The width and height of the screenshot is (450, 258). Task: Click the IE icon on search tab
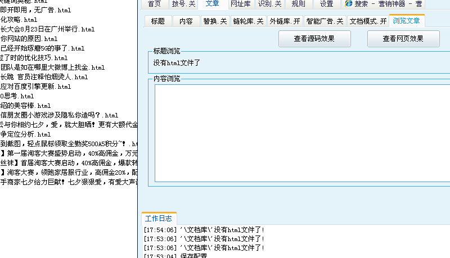click(x=349, y=3)
